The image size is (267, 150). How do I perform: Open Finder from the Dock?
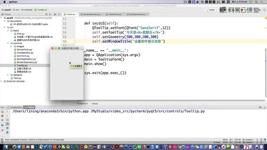5,147
